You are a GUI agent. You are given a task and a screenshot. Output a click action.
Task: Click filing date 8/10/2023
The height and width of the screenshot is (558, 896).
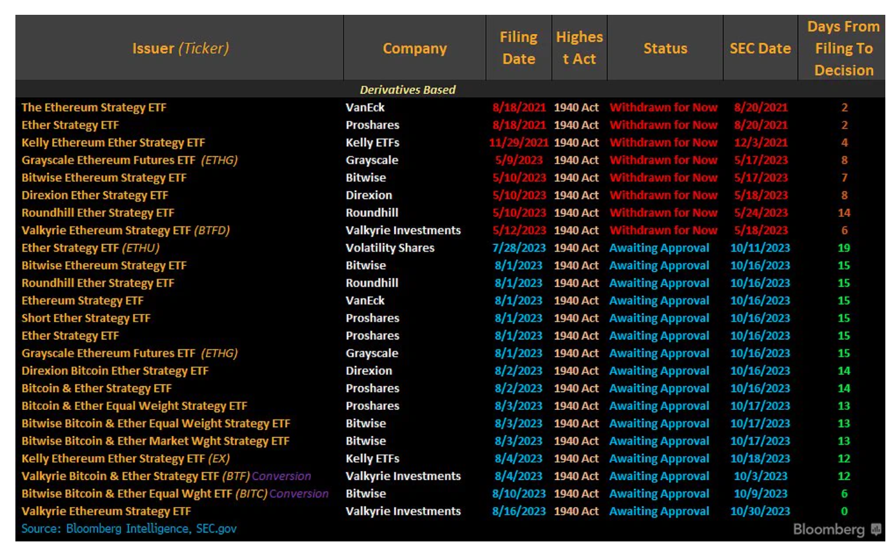519,493
